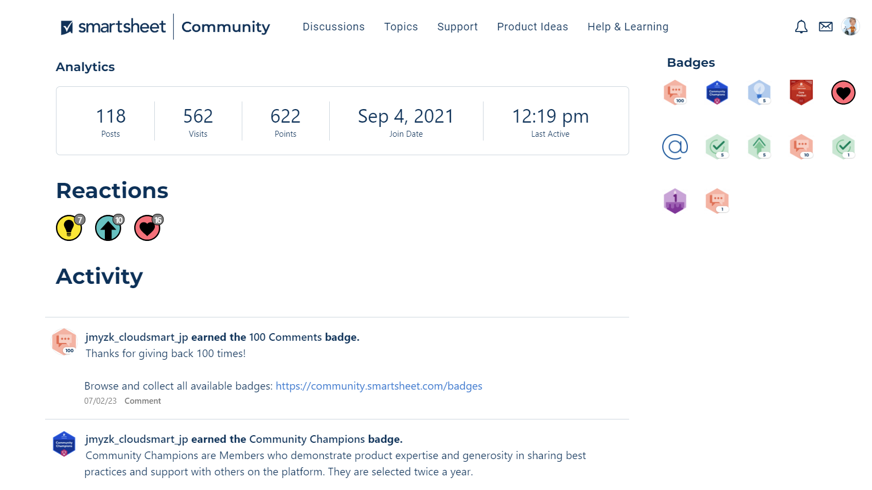
Task: Open the 5 Answers checkmark badge
Action: pos(717,147)
